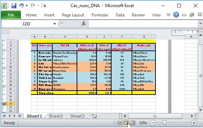
Task: Enable Page Break Preview view
Action: point(133,123)
